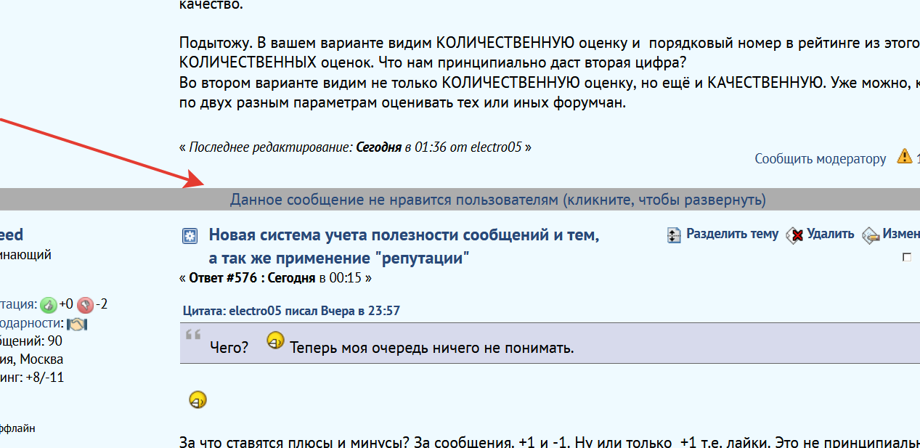Screen dimensions: 920x448
Task: Click the smiley inside the quoted text
Action: point(275,340)
